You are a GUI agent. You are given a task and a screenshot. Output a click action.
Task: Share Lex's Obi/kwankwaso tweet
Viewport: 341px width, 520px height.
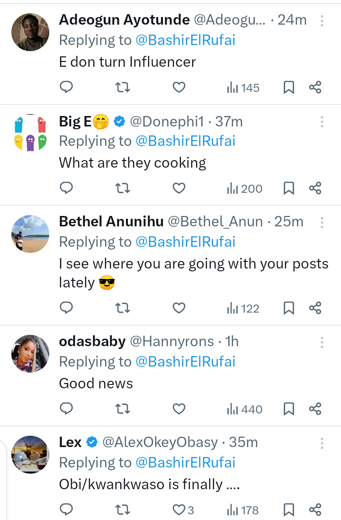(315, 510)
